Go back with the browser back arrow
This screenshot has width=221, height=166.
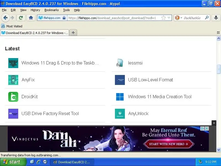[6, 18]
